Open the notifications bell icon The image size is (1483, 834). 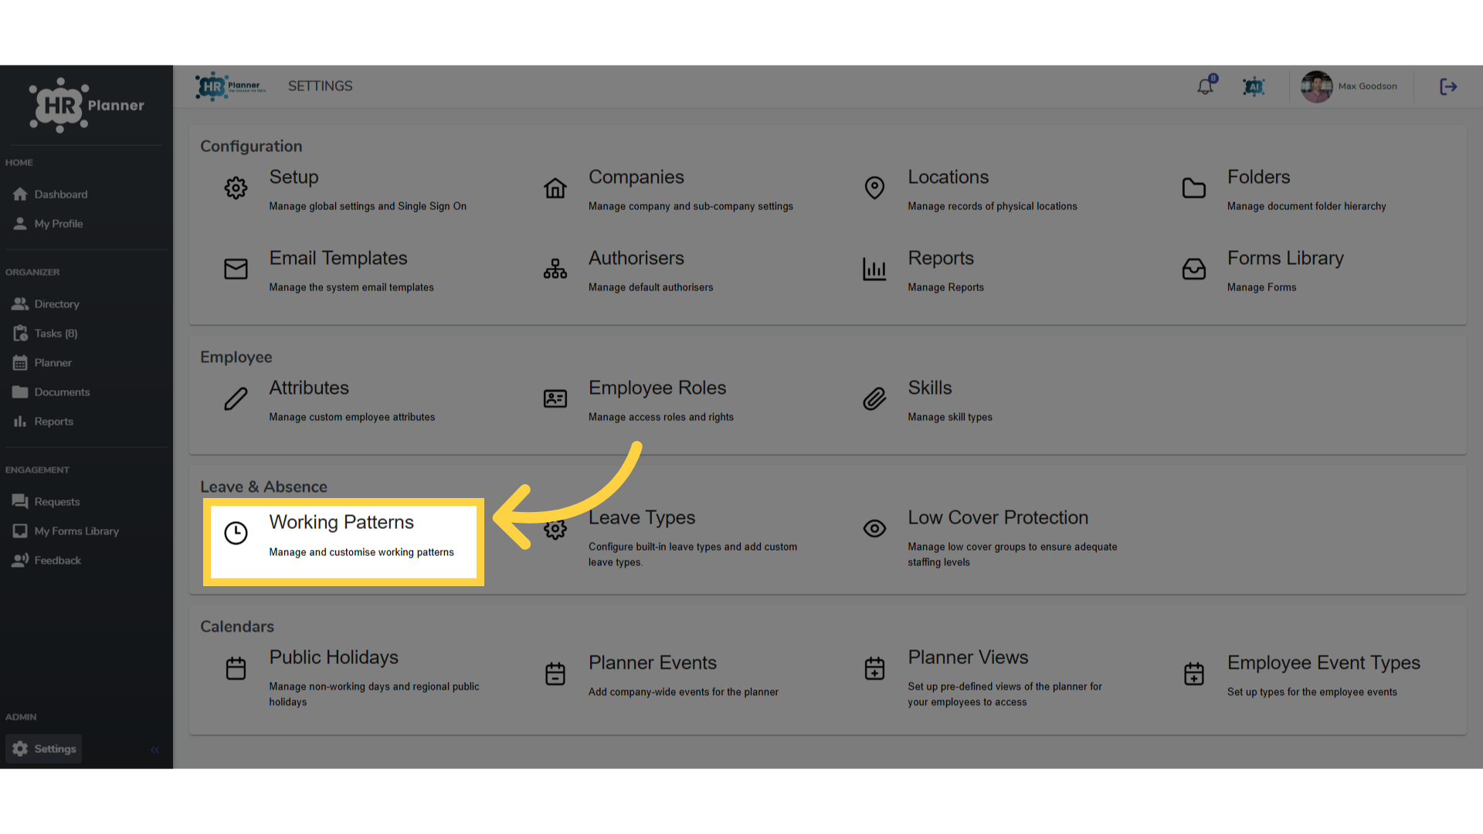[1205, 86]
